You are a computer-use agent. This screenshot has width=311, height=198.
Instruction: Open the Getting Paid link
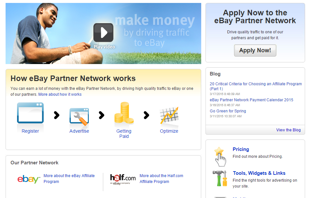tap(124, 134)
